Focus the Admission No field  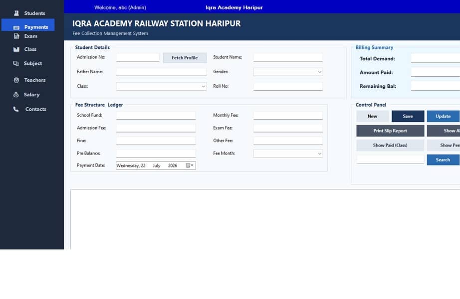pyautogui.click(x=138, y=57)
